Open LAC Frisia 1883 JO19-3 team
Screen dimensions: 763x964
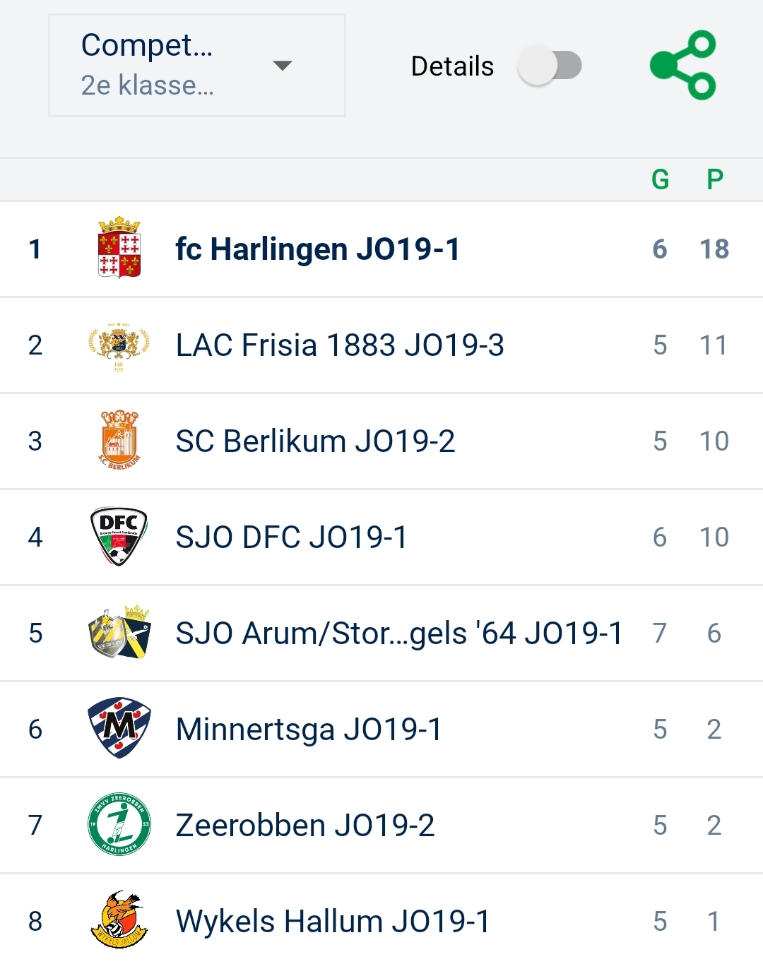tap(340, 345)
